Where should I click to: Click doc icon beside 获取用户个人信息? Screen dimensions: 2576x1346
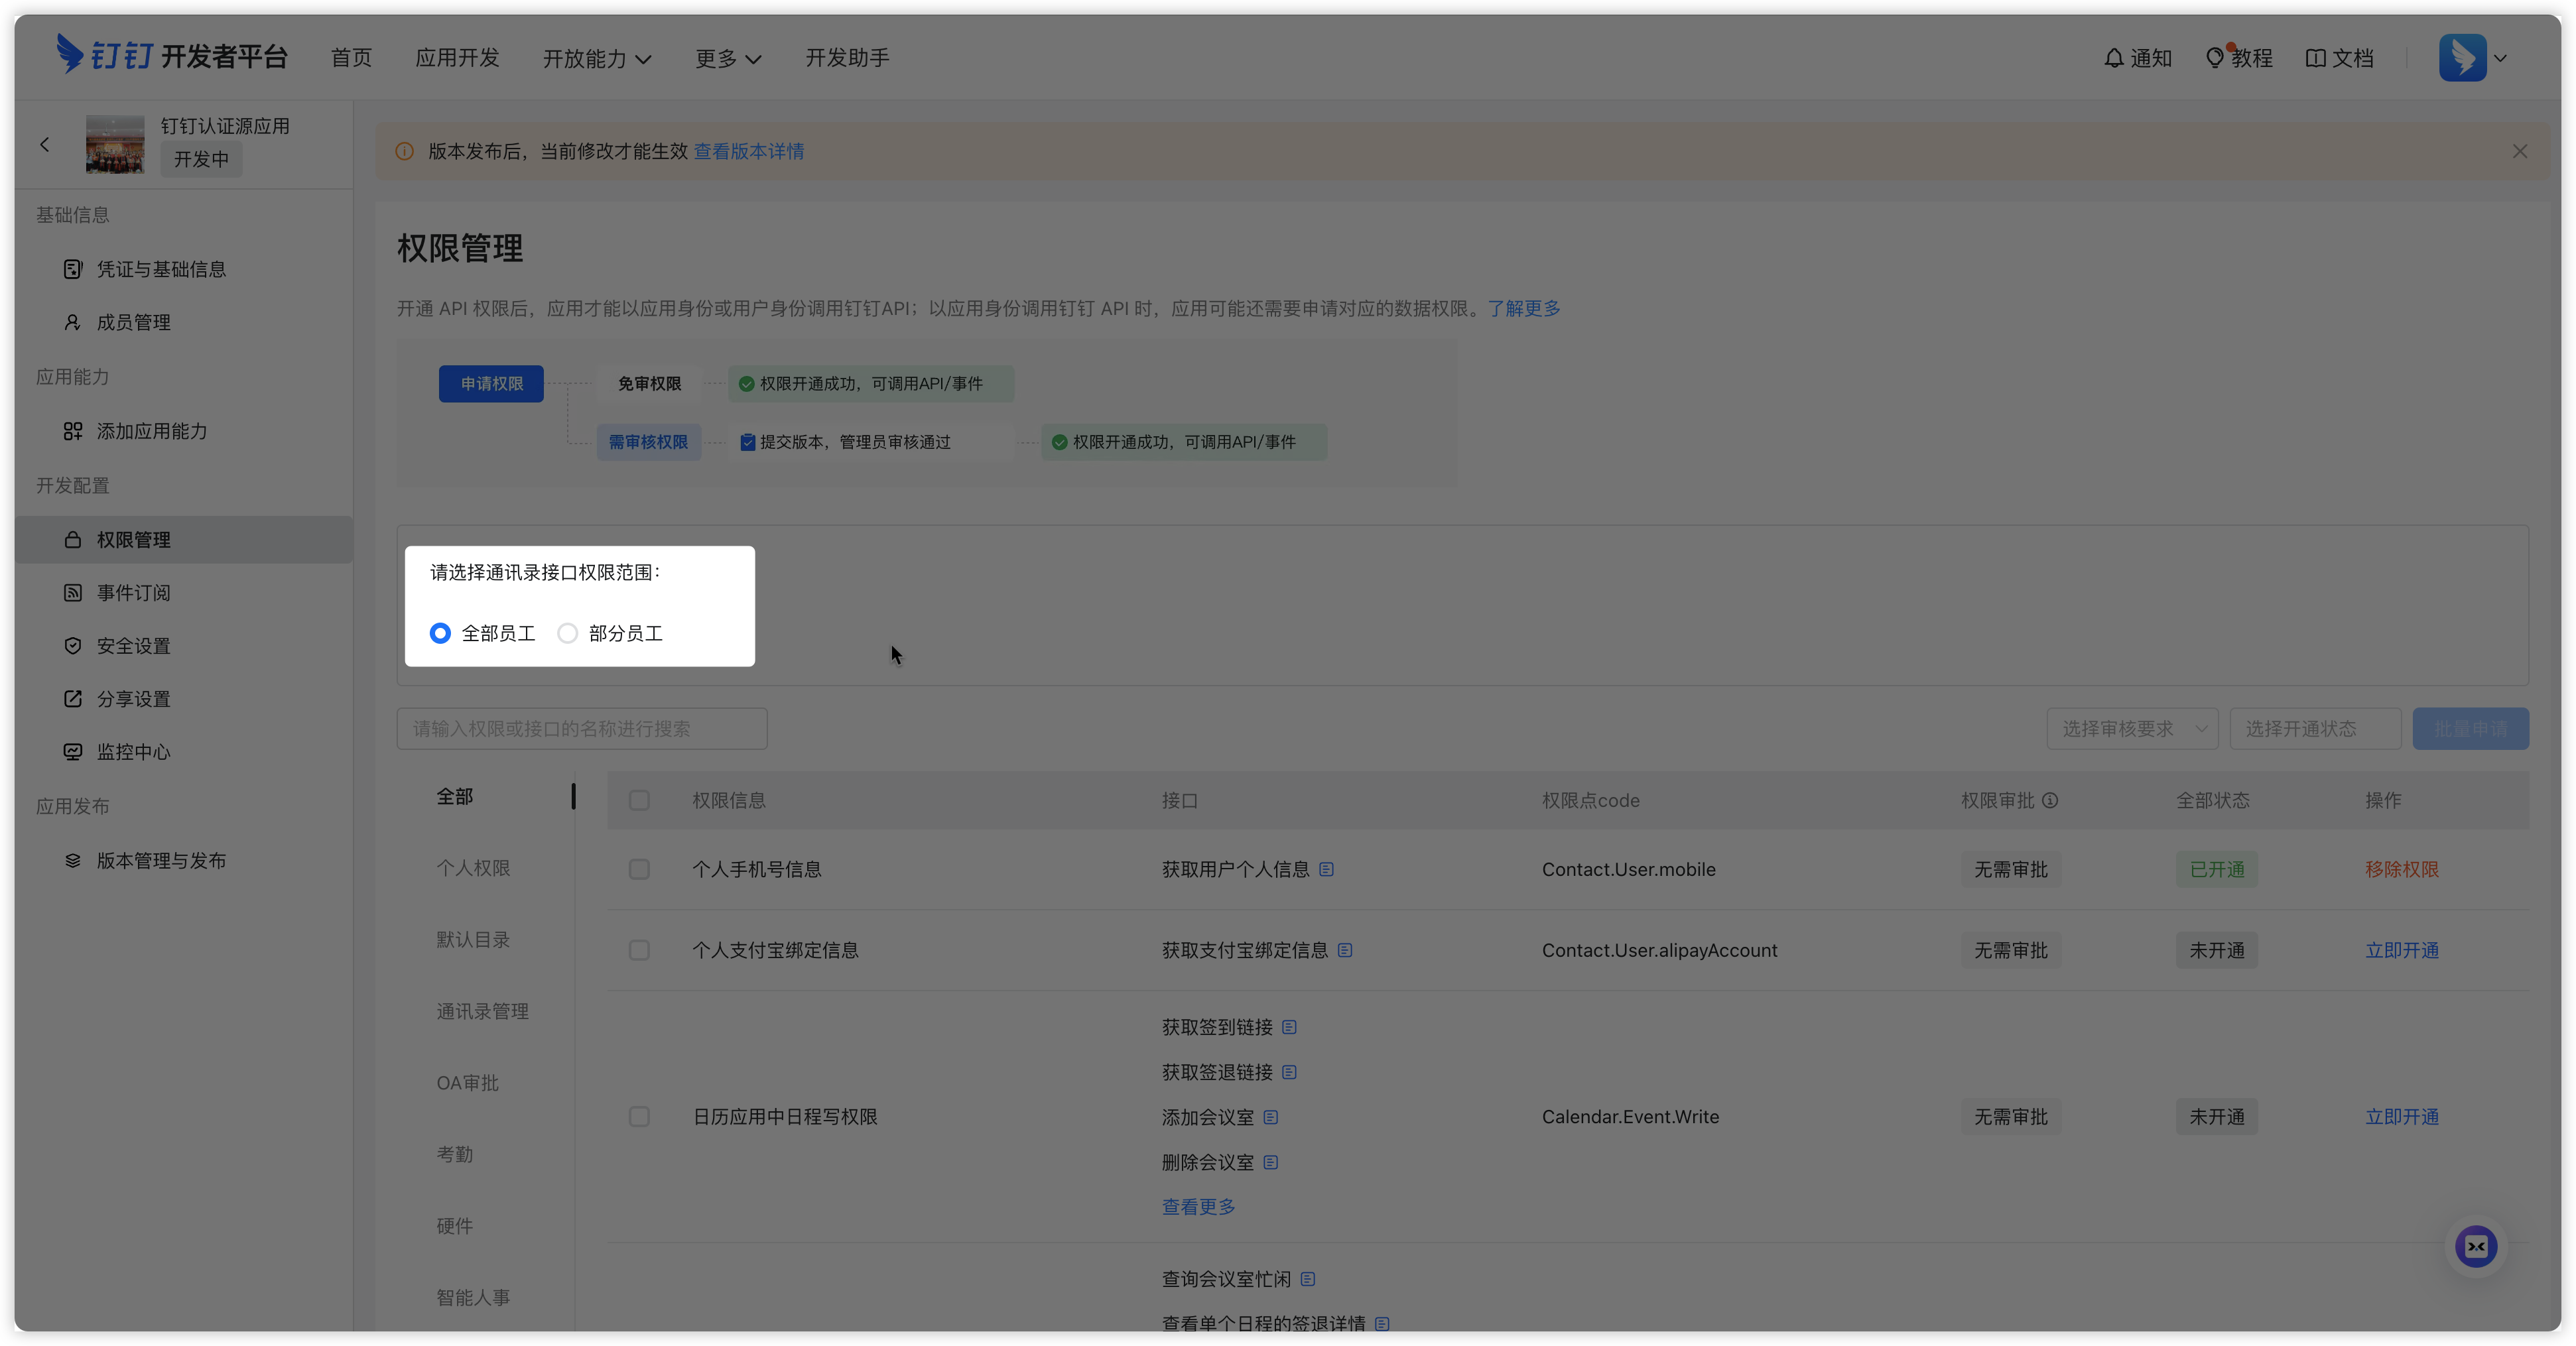tap(1326, 869)
